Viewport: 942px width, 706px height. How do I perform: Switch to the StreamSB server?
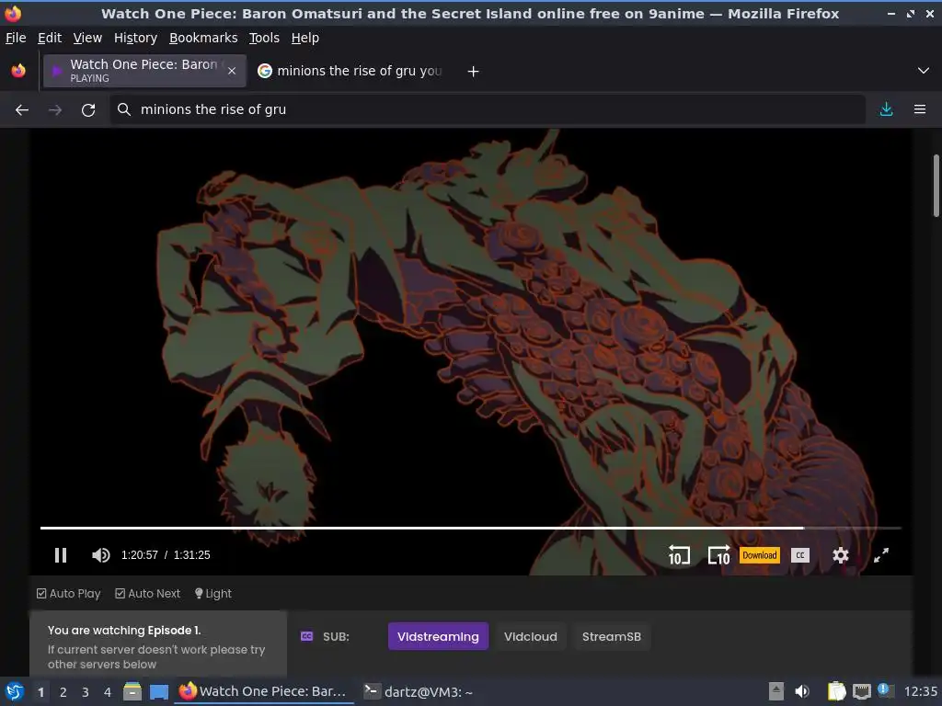tap(612, 636)
